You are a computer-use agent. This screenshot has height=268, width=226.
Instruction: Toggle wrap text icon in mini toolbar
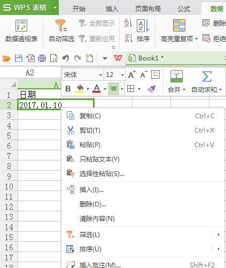pos(155,74)
